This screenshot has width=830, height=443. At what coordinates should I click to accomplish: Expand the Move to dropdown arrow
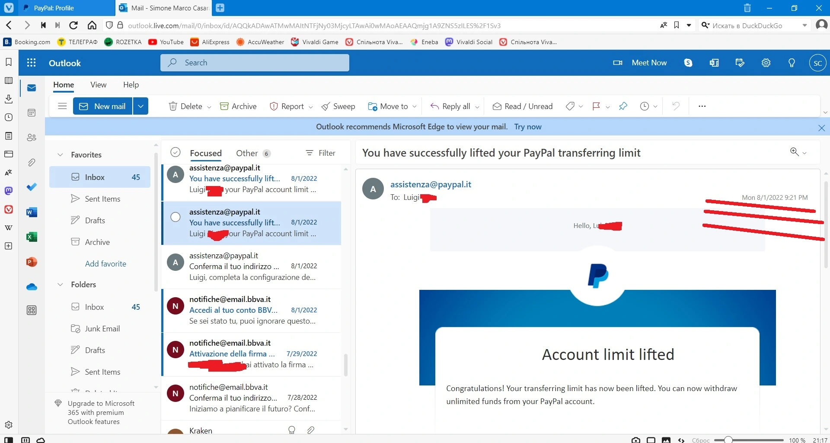point(415,106)
